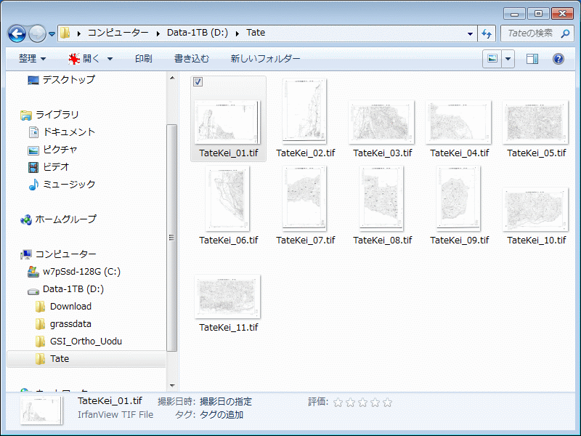This screenshot has height=436, width=581.
Task: Click タグの追加 in the details pane
Action: tap(221, 415)
